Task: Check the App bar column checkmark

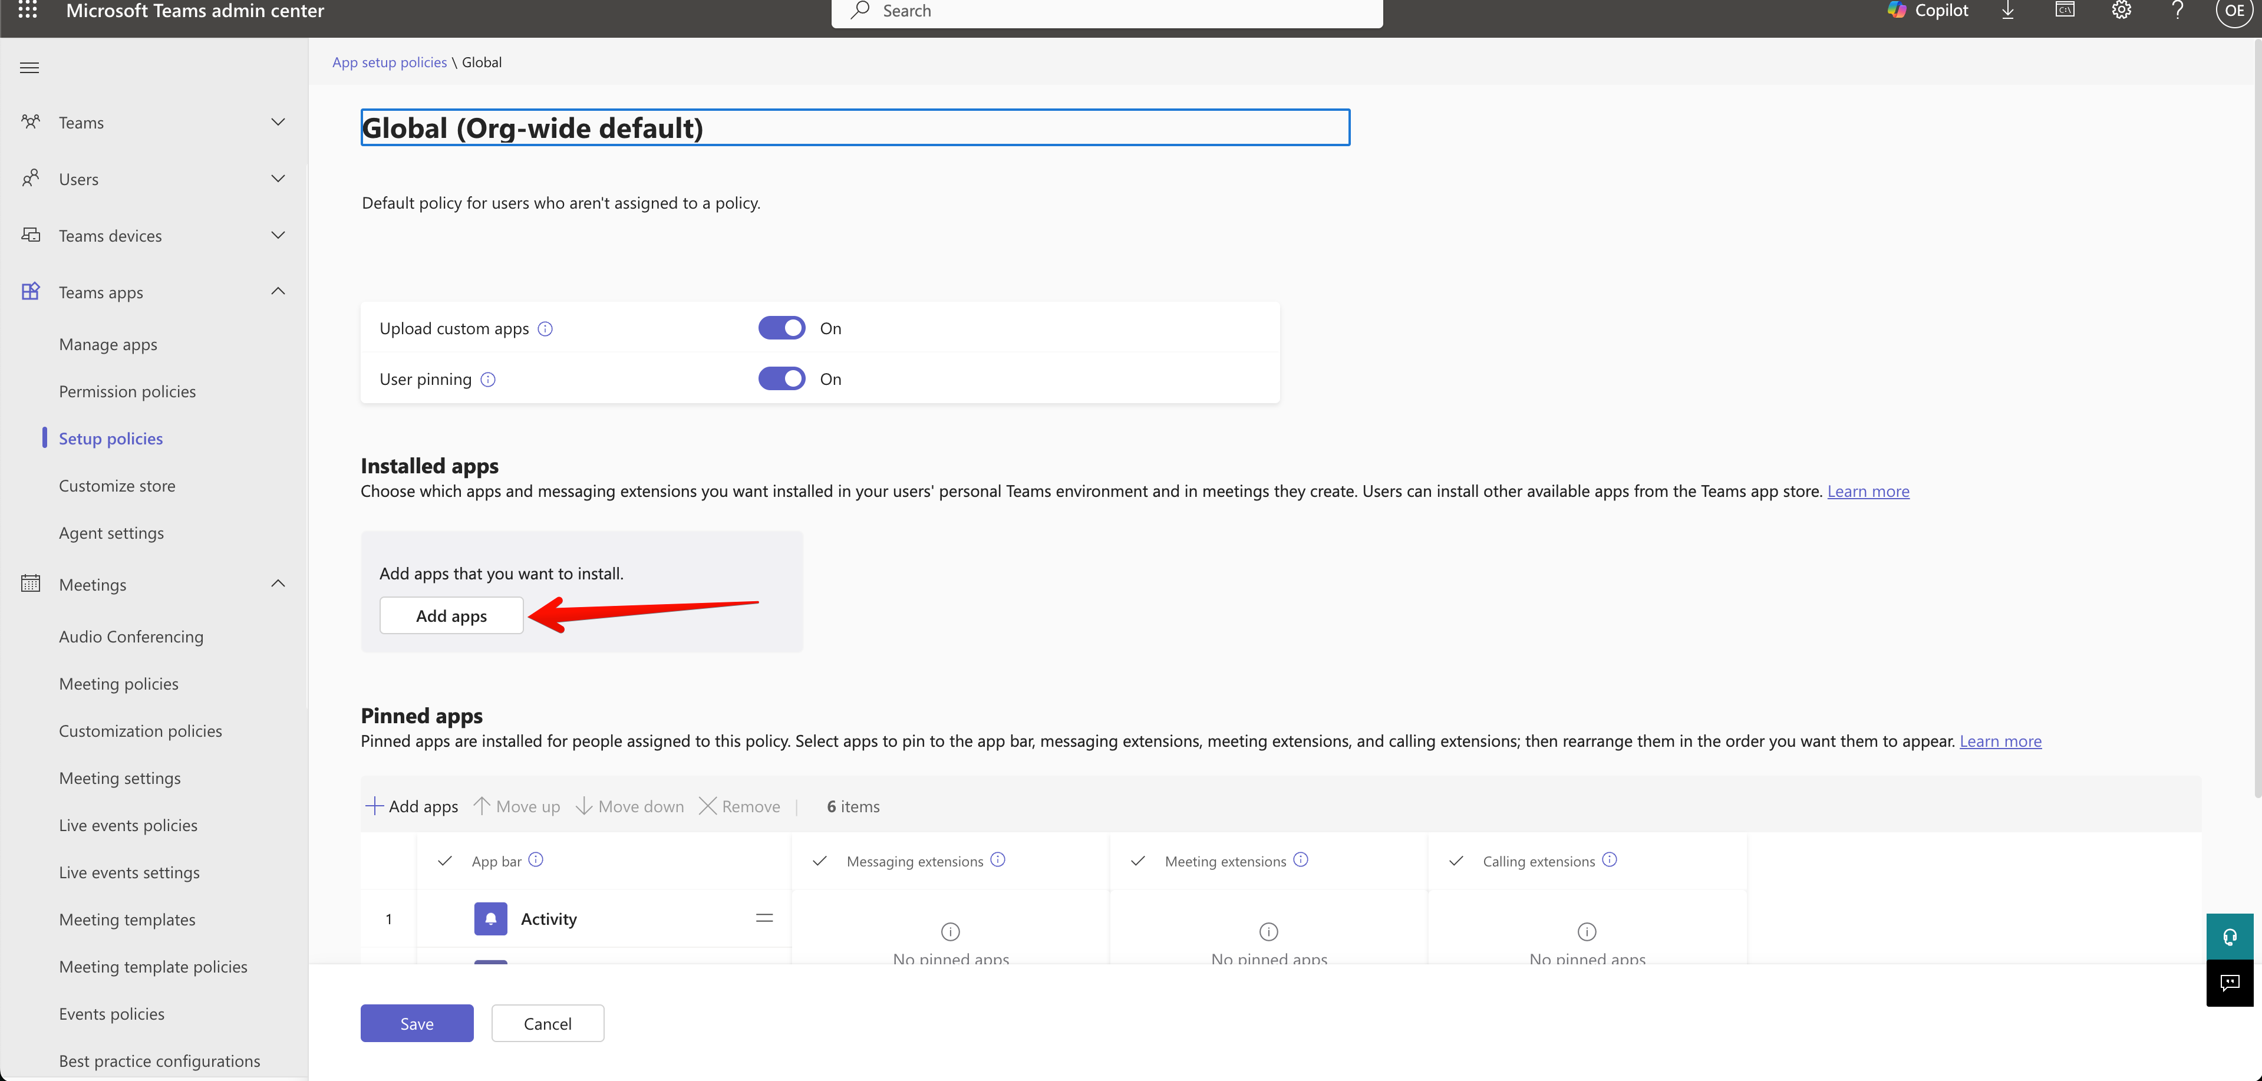Action: tap(445, 861)
